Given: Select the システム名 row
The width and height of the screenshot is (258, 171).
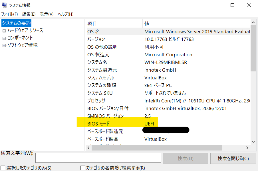Looking at the screenshot, I should (168, 62).
